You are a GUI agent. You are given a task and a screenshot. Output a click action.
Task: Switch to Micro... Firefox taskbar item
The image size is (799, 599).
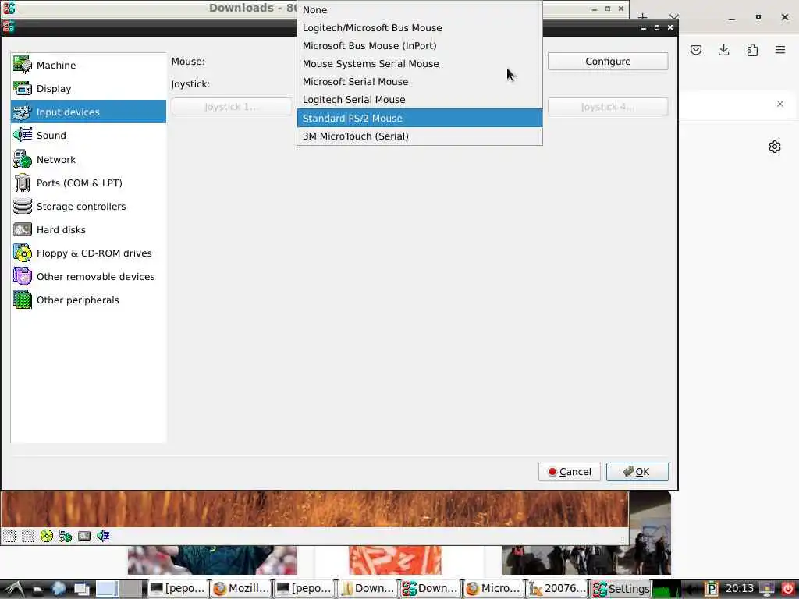click(x=494, y=588)
